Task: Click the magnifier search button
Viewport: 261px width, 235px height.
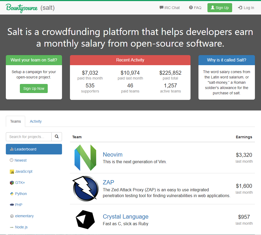Action: click(x=57, y=137)
